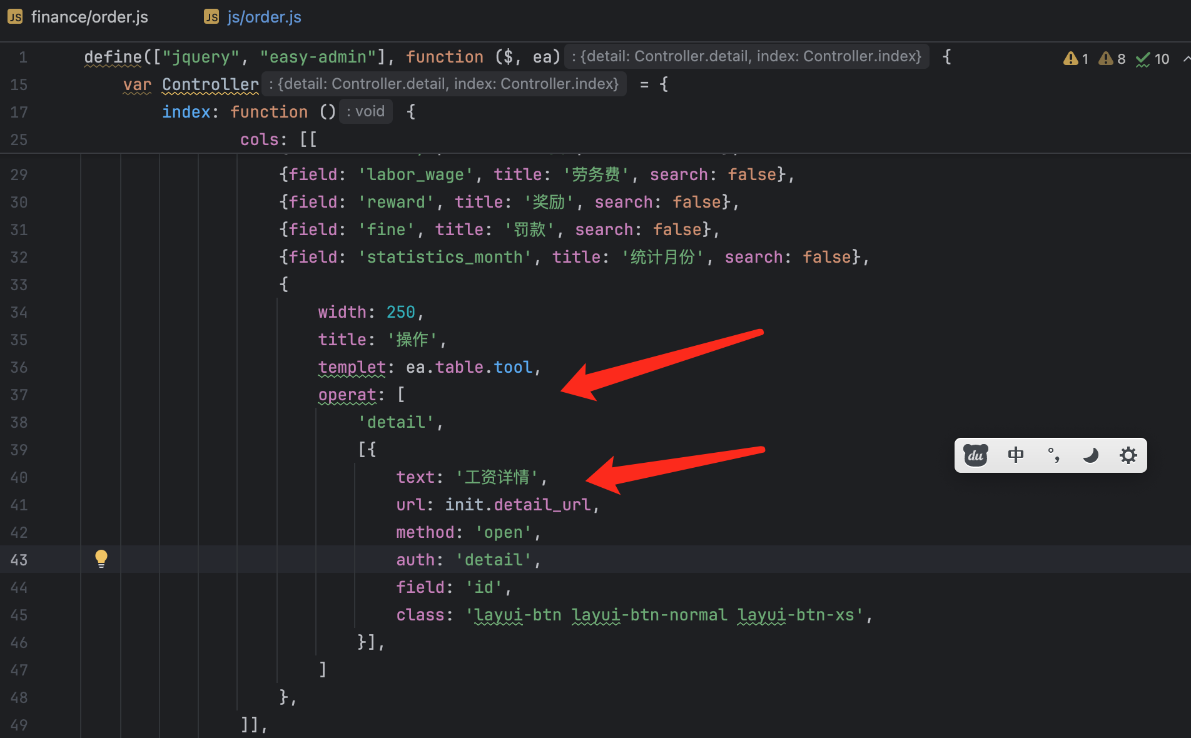Click the weak warning indicator showing 8
This screenshot has width=1191, height=738.
(1112, 59)
